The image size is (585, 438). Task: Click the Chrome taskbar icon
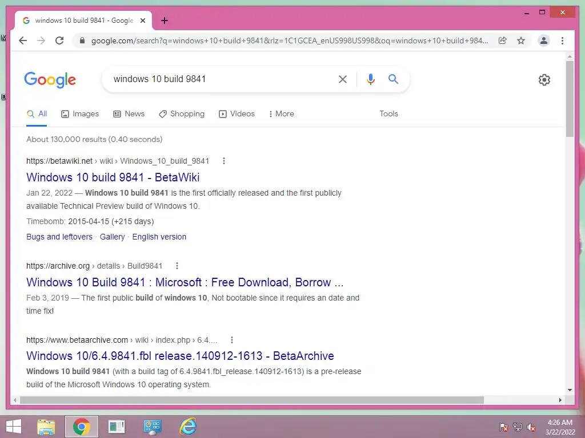click(x=82, y=427)
